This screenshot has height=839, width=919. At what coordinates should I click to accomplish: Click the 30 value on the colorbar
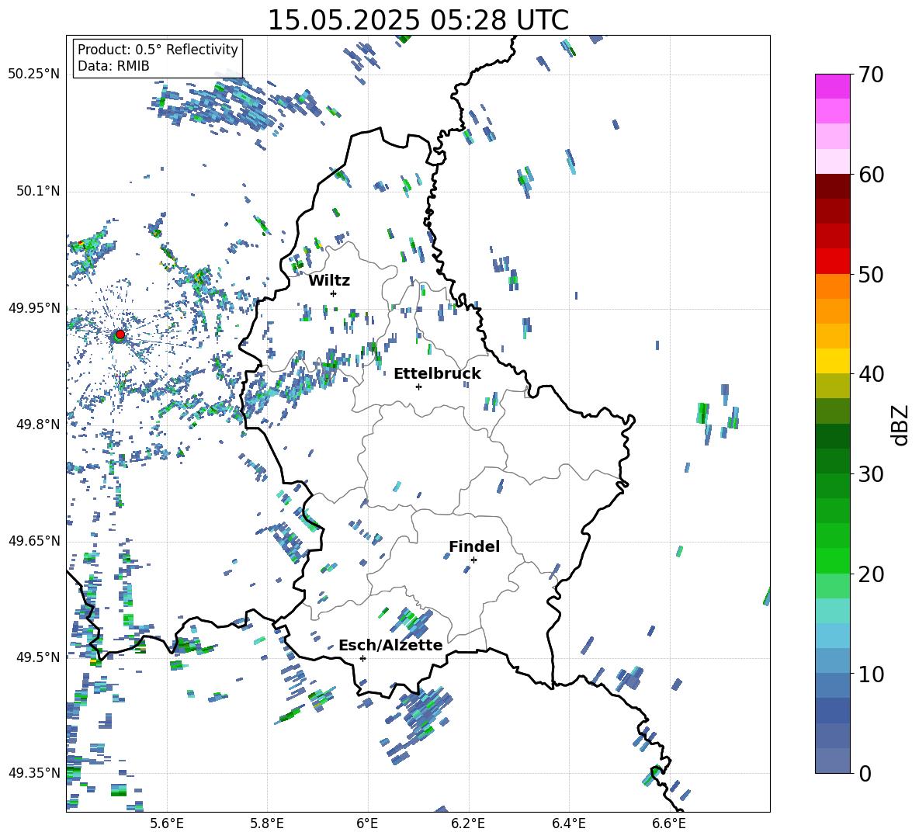coord(871,474)
